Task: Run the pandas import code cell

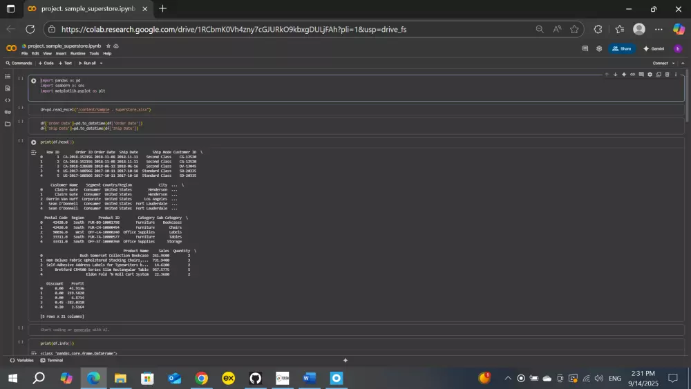Action: [x=33, y=81]
